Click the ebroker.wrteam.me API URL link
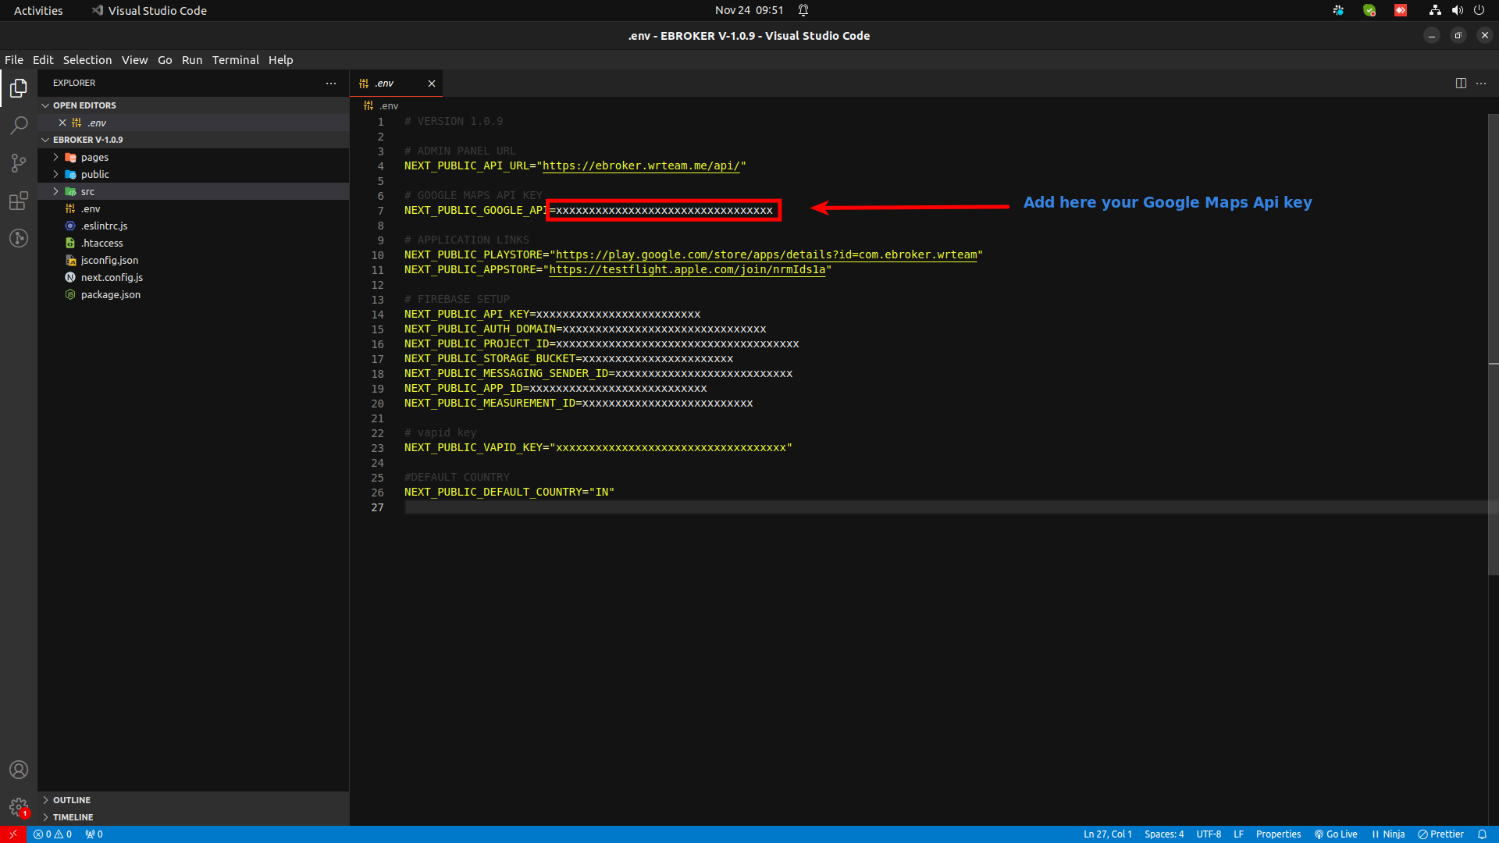 (641, 165)
